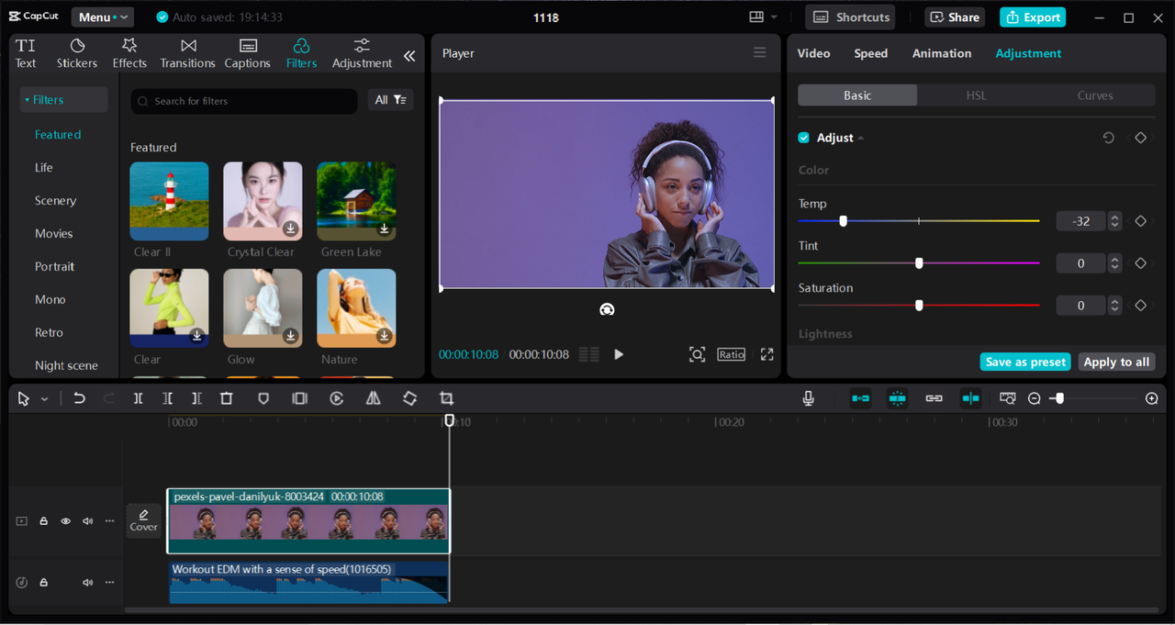Click Save as preset
This screenshot has height=625, width=1175.
point(1026,363)
